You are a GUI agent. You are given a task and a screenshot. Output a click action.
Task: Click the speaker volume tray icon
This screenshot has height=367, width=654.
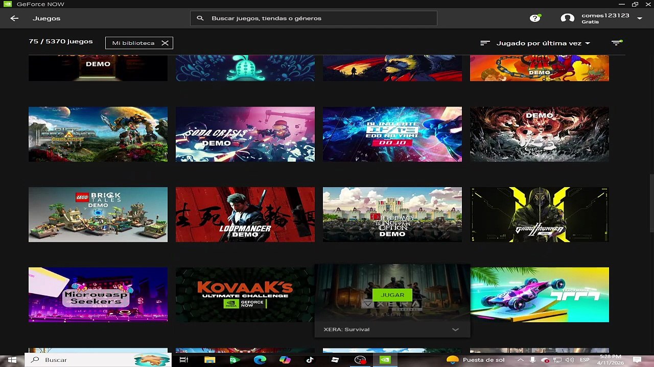click(570, 360)
